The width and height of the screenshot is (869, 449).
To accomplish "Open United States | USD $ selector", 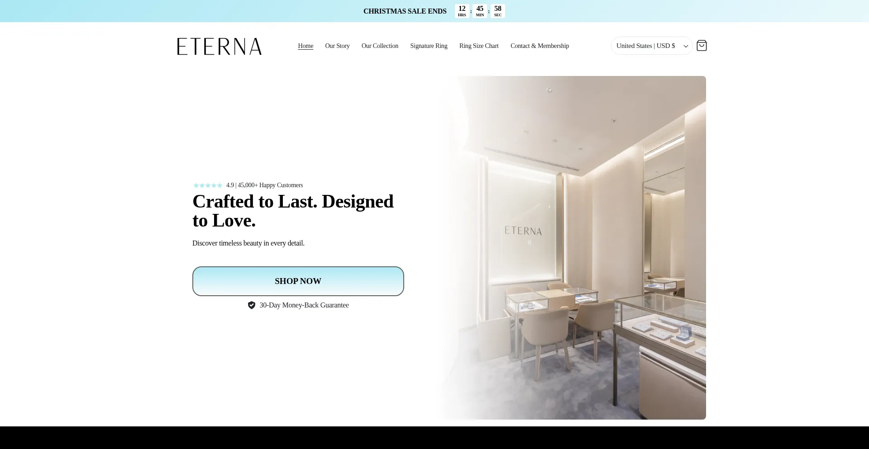I will [x=646, y=46].
